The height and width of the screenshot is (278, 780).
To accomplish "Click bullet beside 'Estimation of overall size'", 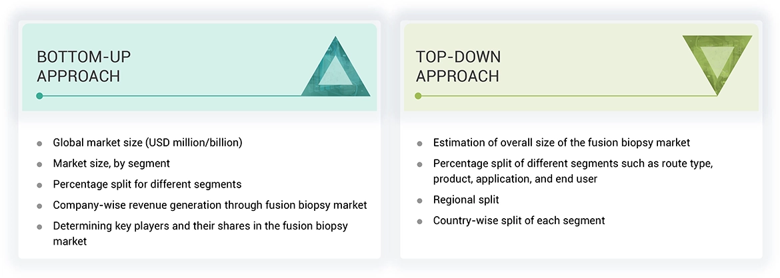I will (419, 143).
